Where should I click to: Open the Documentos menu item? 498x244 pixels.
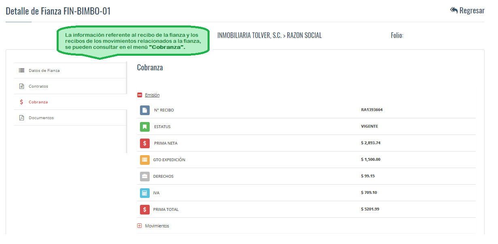pyautogui.click(x=70, y=118)
